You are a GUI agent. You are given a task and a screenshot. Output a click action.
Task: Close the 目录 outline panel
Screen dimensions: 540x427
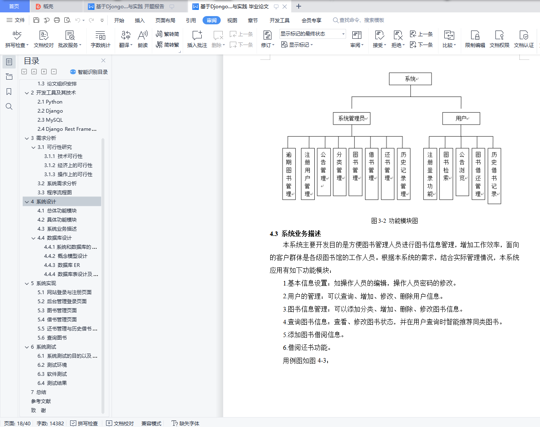tap(103, 61)
